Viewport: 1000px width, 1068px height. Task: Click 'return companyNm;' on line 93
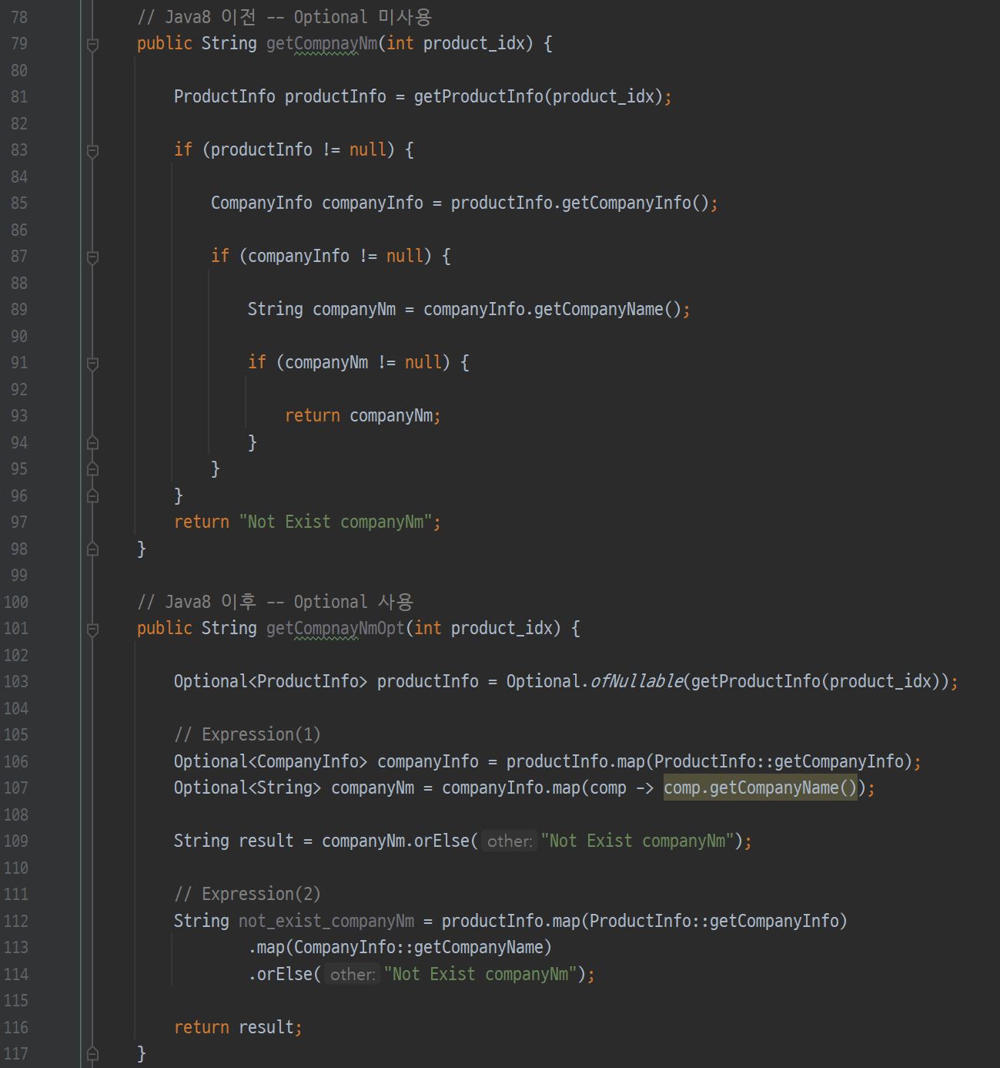click(363, 415)
